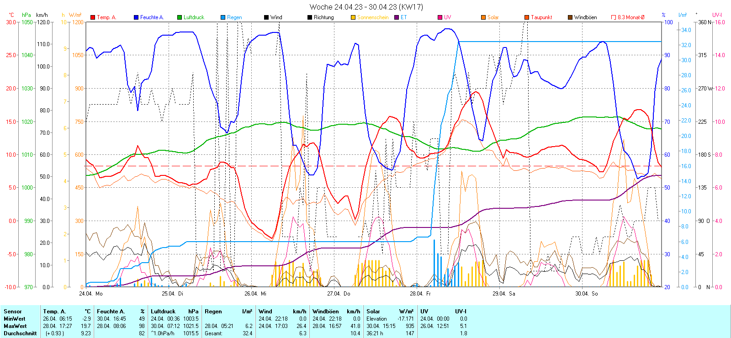Screen dimensions: 731x338
Task: Select the '26.04. Mi' date label
Action: pyautogui.click(x=255, y=294)
